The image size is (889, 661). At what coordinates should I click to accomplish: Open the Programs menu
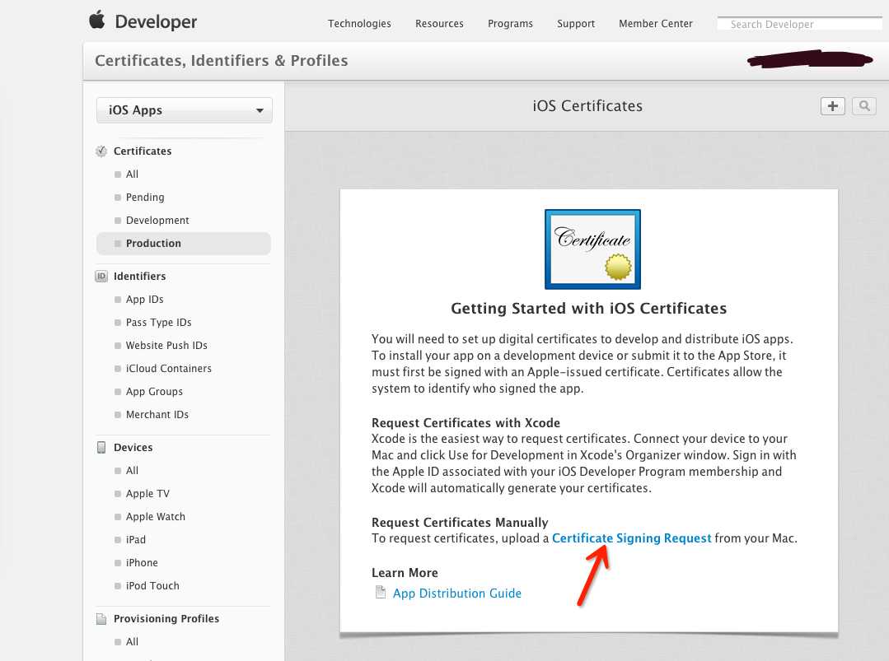pyautogui.click(x=510, y=24)
